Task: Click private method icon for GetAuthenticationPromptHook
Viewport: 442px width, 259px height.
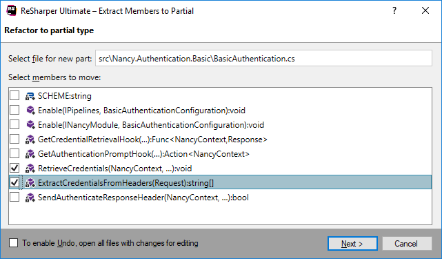Action: [30, 154]
